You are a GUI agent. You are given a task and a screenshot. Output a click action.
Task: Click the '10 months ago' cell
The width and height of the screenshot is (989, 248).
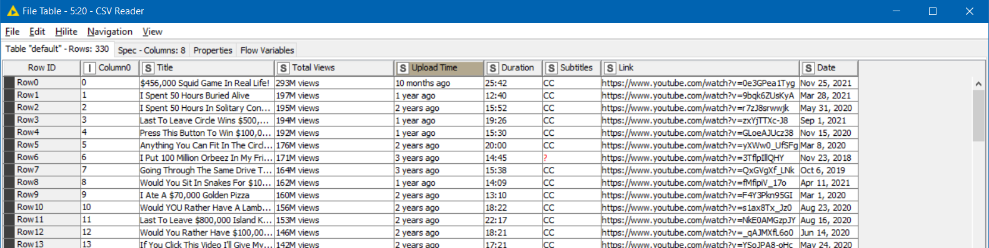point(439,83)
